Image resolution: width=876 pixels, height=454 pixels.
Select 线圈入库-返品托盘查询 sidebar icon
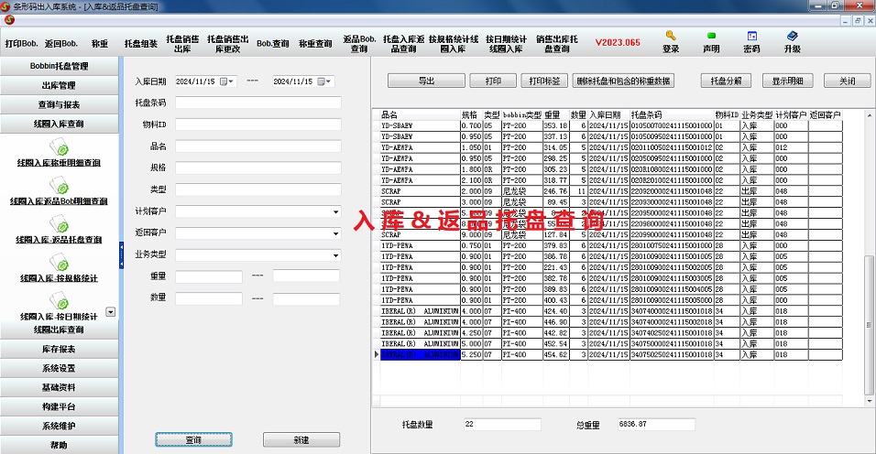point(59,222)
